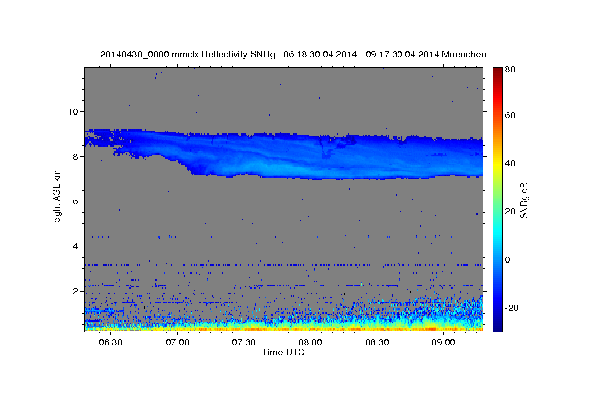The height and width of the screenshot is (398, 597).
Task: Select the Height AGL km axis label
Action: tap(57, 199)
